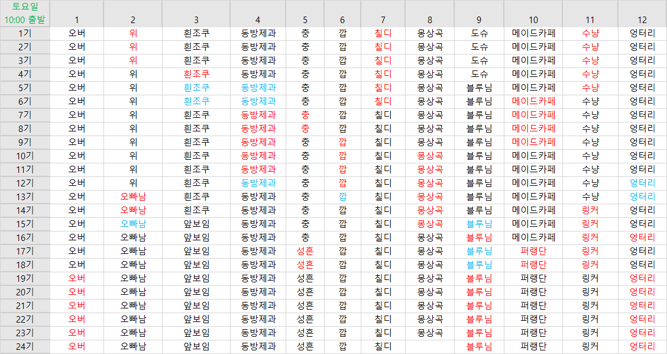The width and height of the screenshot is (667, 354).
Task: Click the 도슈 cell in row 2기
Action: tap(480, 47)
